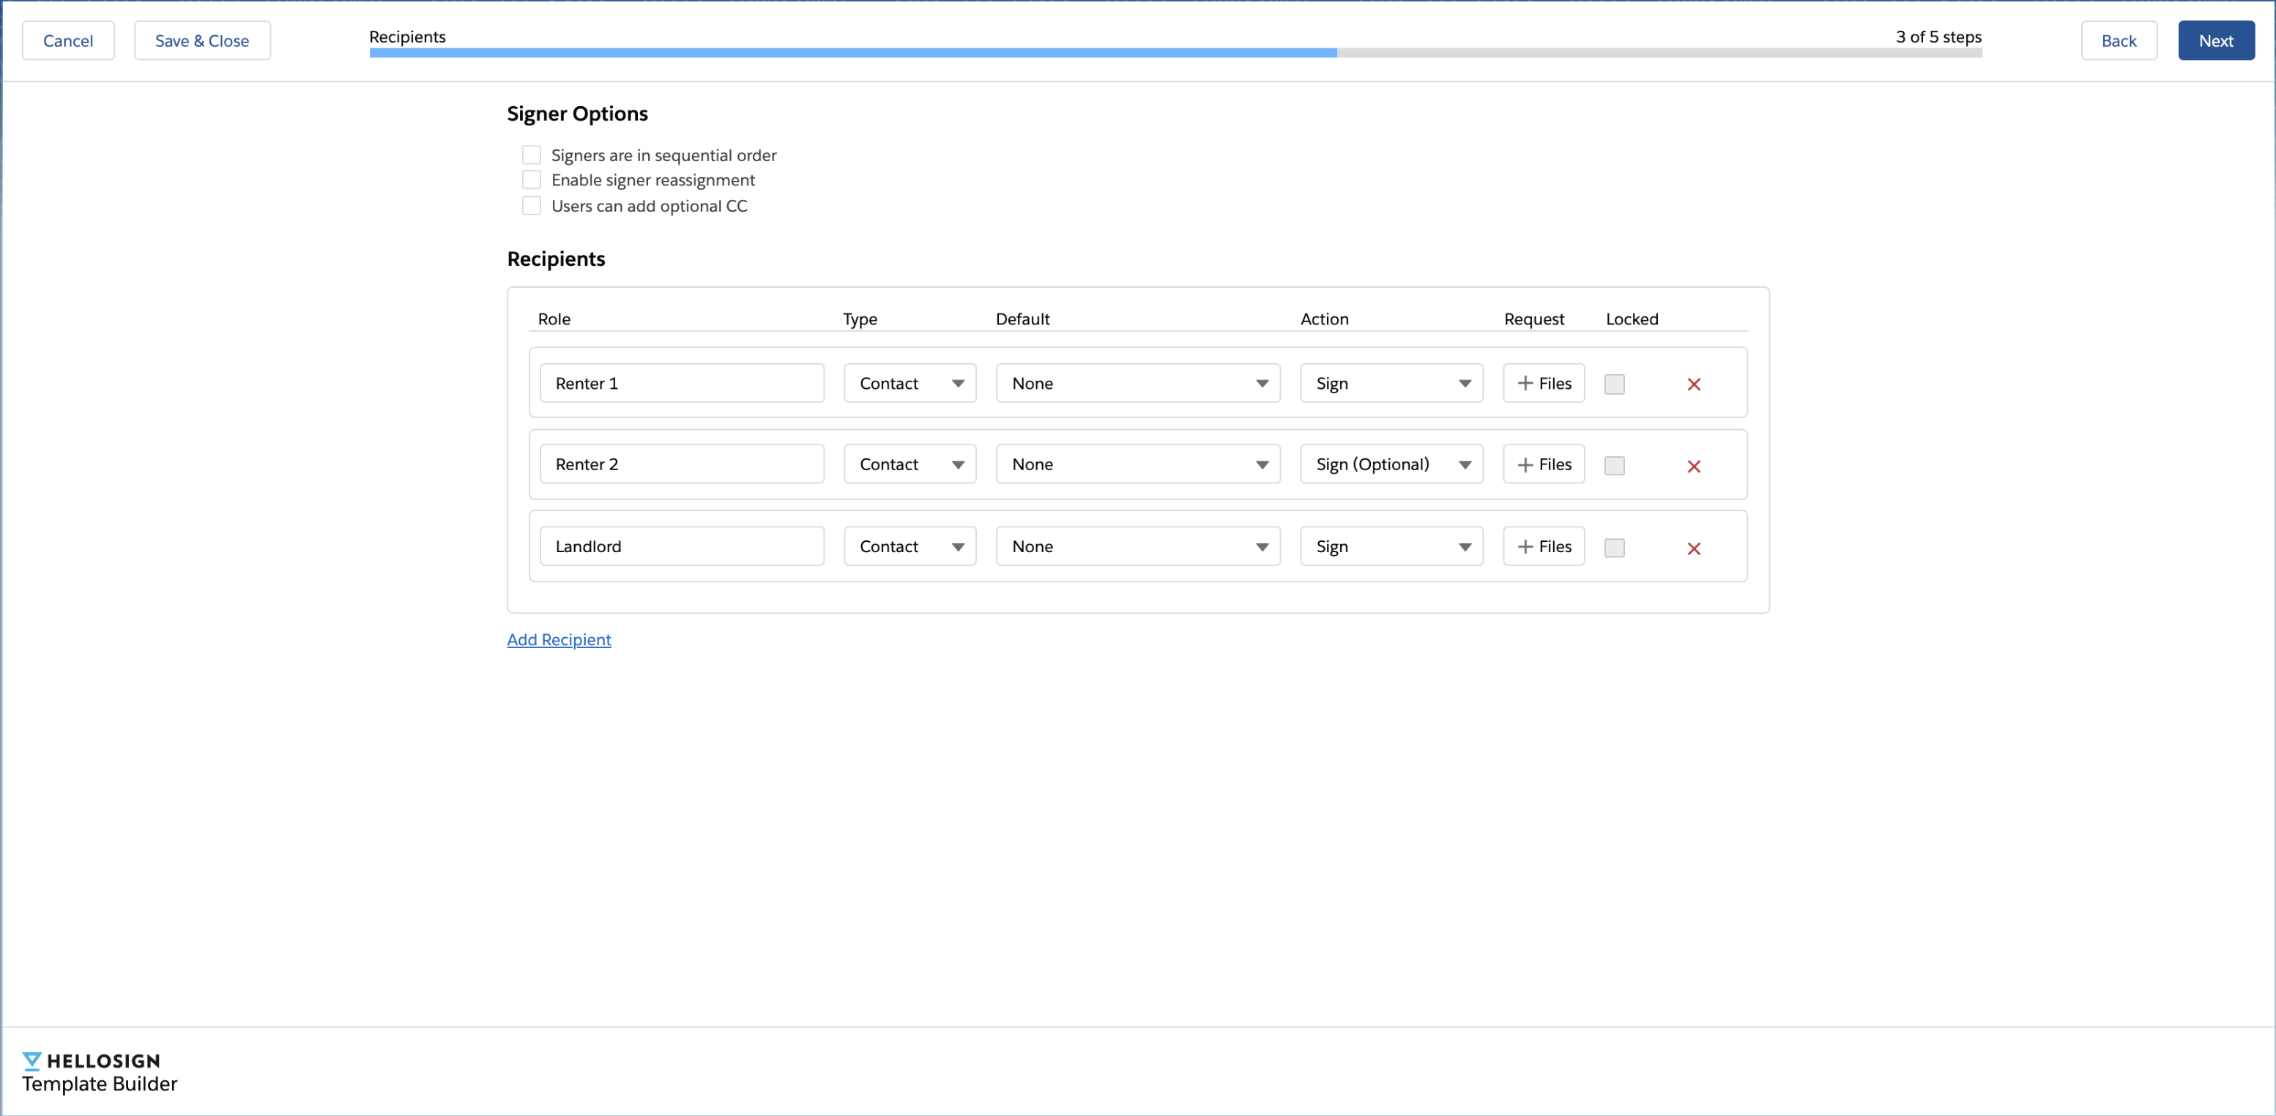Add Files request for Renter 1
The image size is (2276, 1116).
tap(1544, 384)
